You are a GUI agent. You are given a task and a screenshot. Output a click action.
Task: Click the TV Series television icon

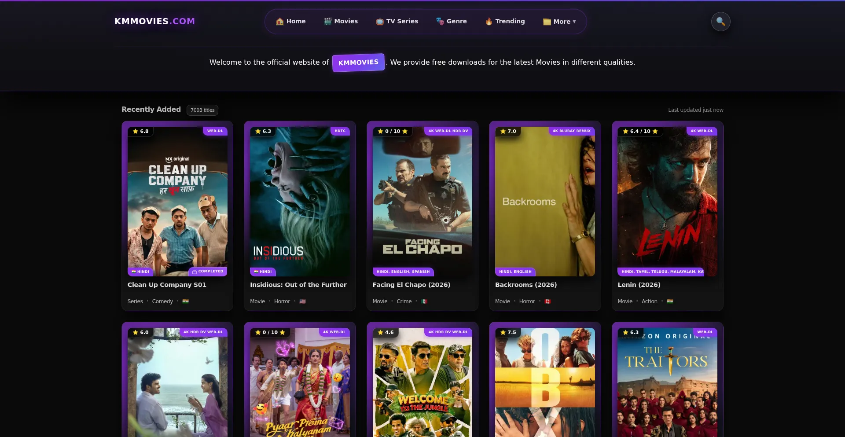pyautogui.click(x=379, y=21)
